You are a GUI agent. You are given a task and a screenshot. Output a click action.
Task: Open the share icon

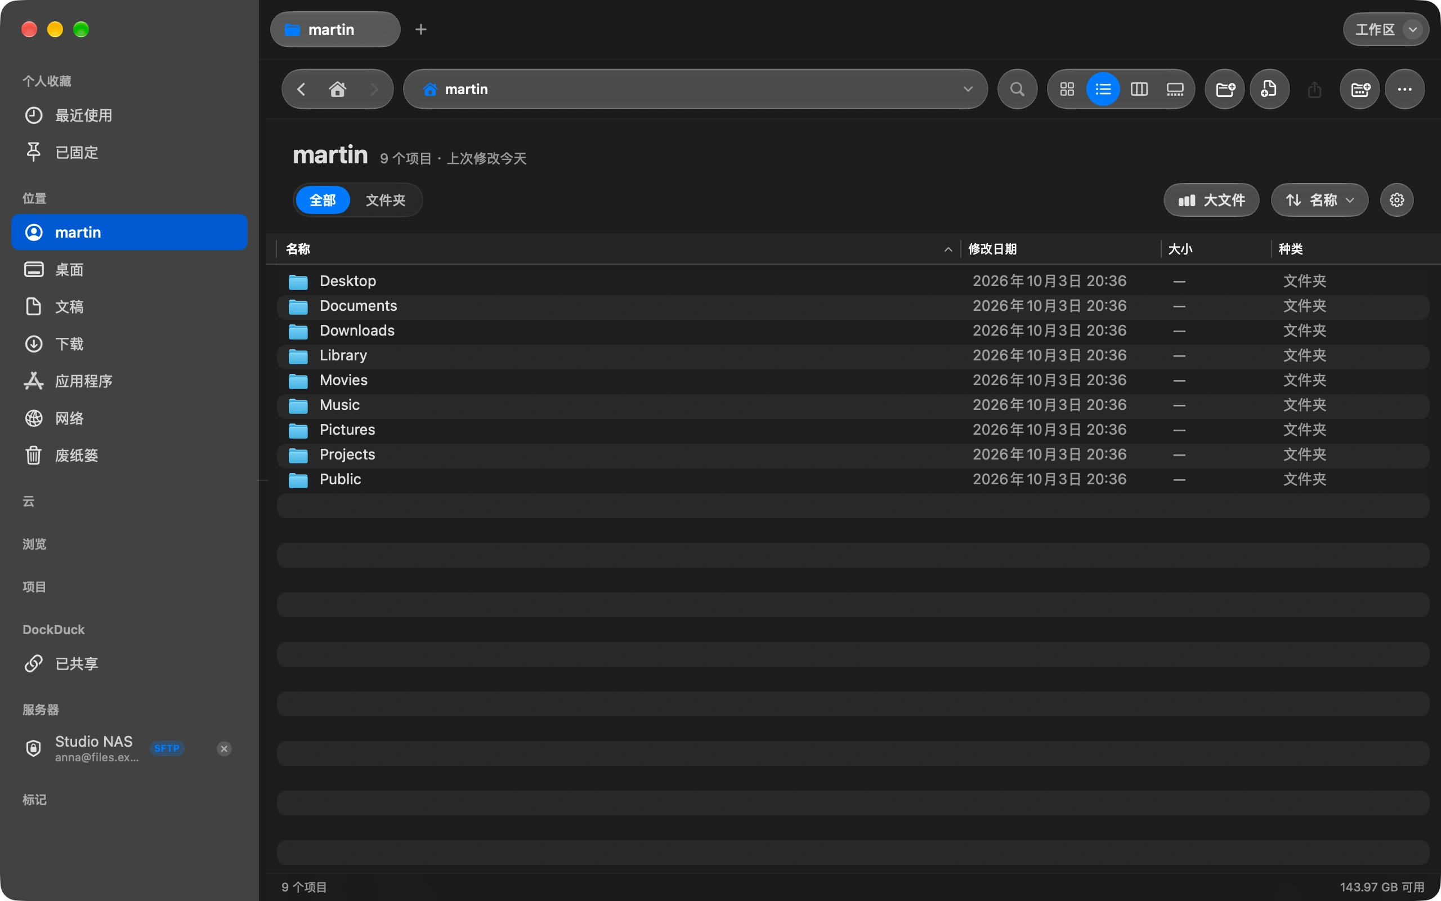[1315, 90]
